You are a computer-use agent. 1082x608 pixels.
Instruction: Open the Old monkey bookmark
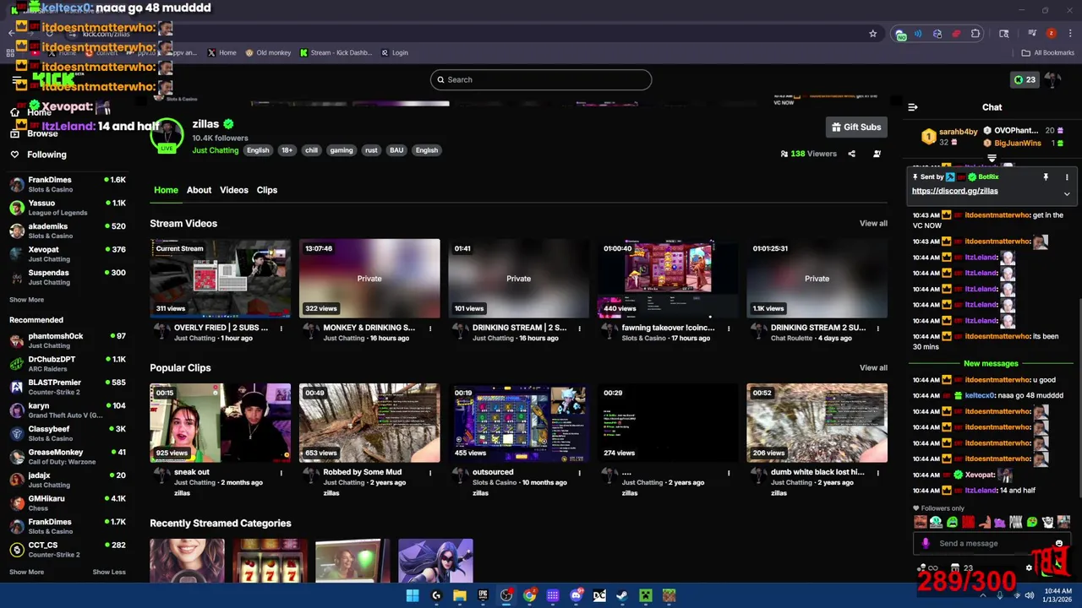(x=268, y=52)
